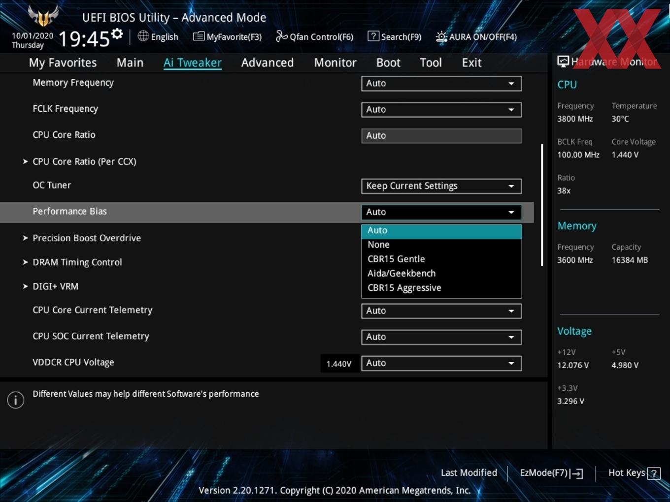Open the Memory Frequency dropdown
Image resolution: width=670 pixels, height=502 pixels.
[x=441, y=83]
